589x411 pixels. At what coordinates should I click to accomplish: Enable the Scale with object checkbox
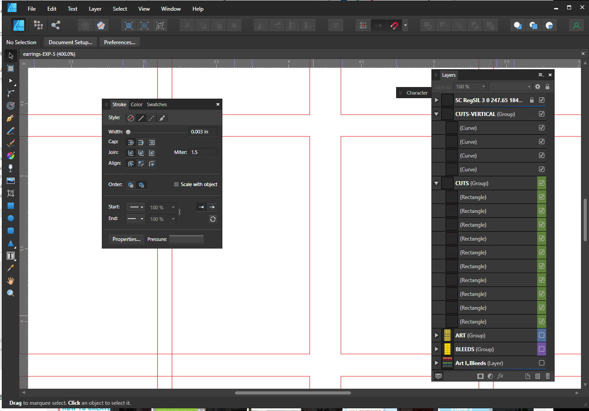(176, 184)
